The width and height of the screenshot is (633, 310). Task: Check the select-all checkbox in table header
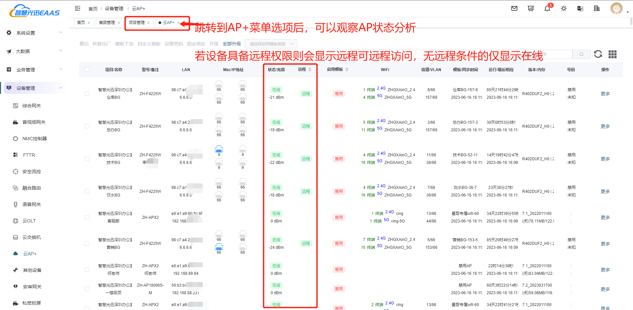87,69
